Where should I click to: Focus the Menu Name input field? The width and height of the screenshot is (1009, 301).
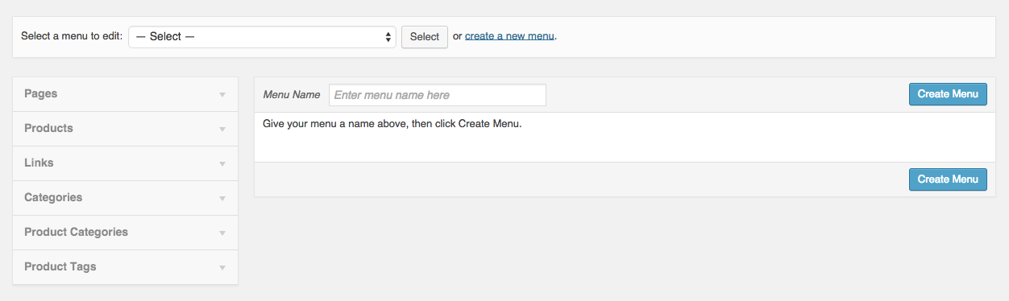tap(438, 95)
